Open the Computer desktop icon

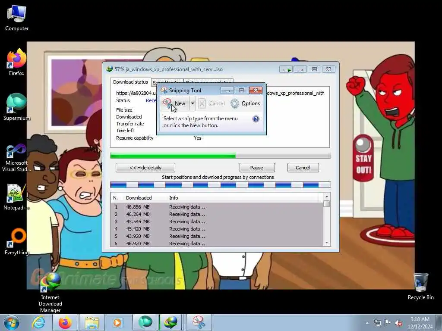tap(17, 18)
